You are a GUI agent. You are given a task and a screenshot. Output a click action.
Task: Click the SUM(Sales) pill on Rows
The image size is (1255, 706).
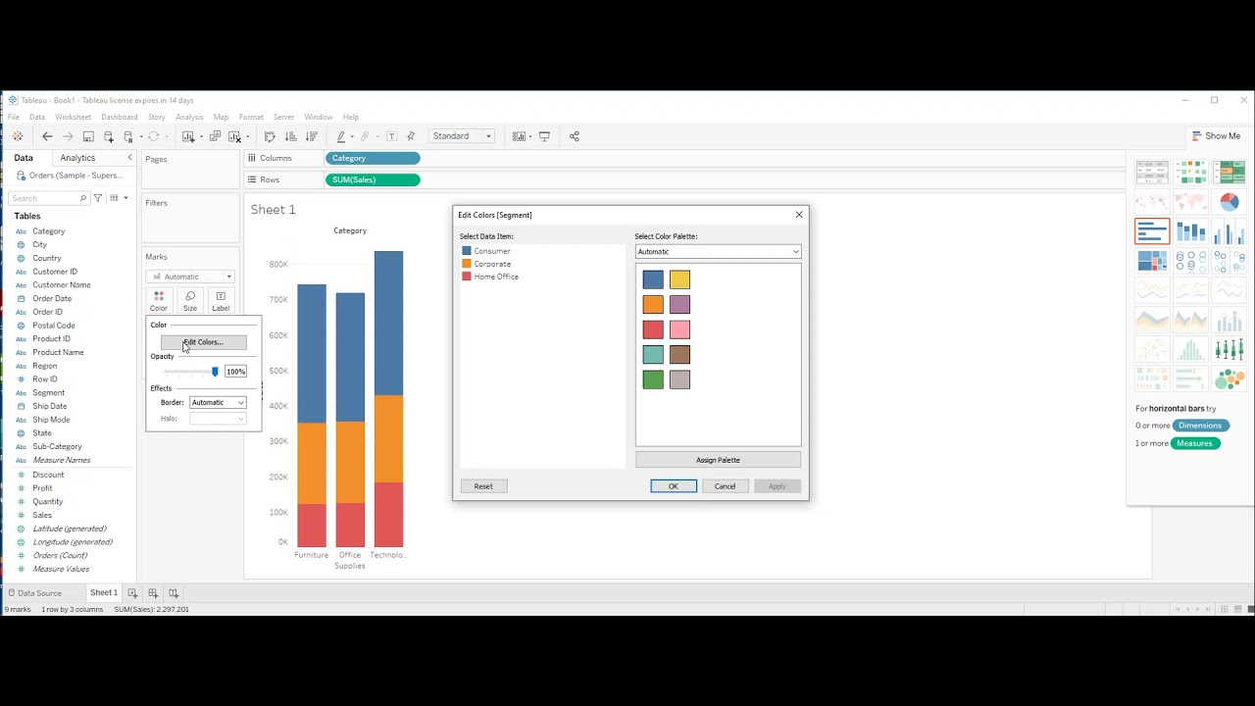click(373, 179)
